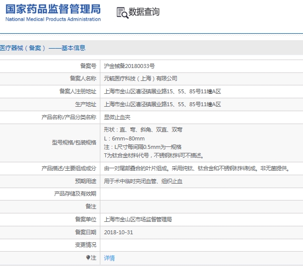Click the T为钛合金材料代号 line
The height and width of the screenshot is (269, 303).
click(154, 155)
